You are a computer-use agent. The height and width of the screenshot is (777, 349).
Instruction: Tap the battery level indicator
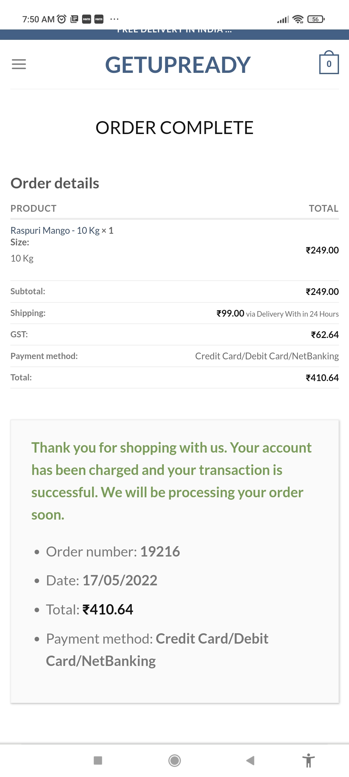(316, 19)
